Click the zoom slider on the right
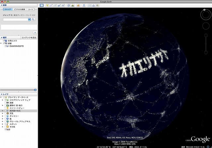The image size is (212, 148). click(206, 44)
